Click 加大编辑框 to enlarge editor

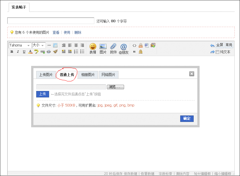(x=202, y=174)
